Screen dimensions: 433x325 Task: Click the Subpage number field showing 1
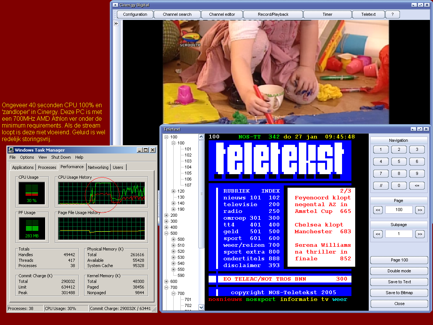point(399,234)
